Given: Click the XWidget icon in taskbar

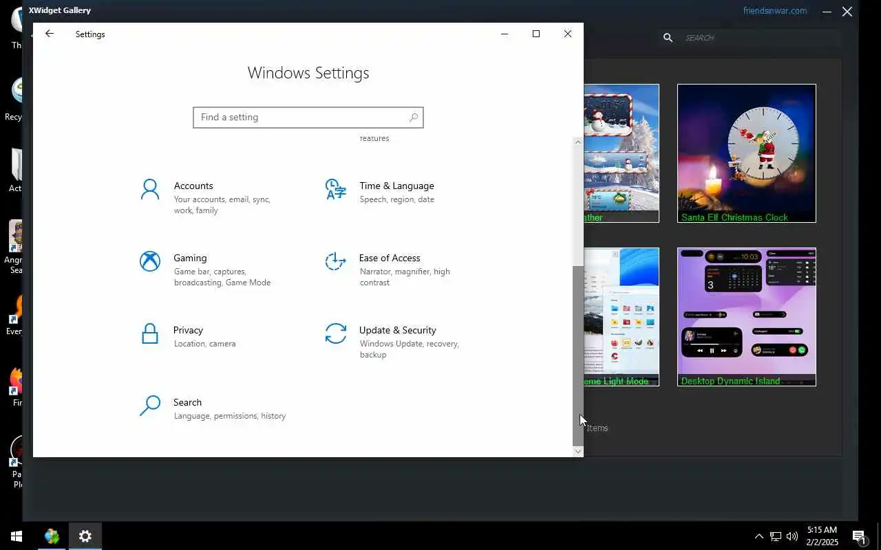Looking at the screenshot, I should pos(52,536).
